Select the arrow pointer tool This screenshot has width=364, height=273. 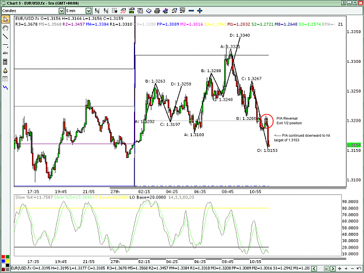pos(5,20)
